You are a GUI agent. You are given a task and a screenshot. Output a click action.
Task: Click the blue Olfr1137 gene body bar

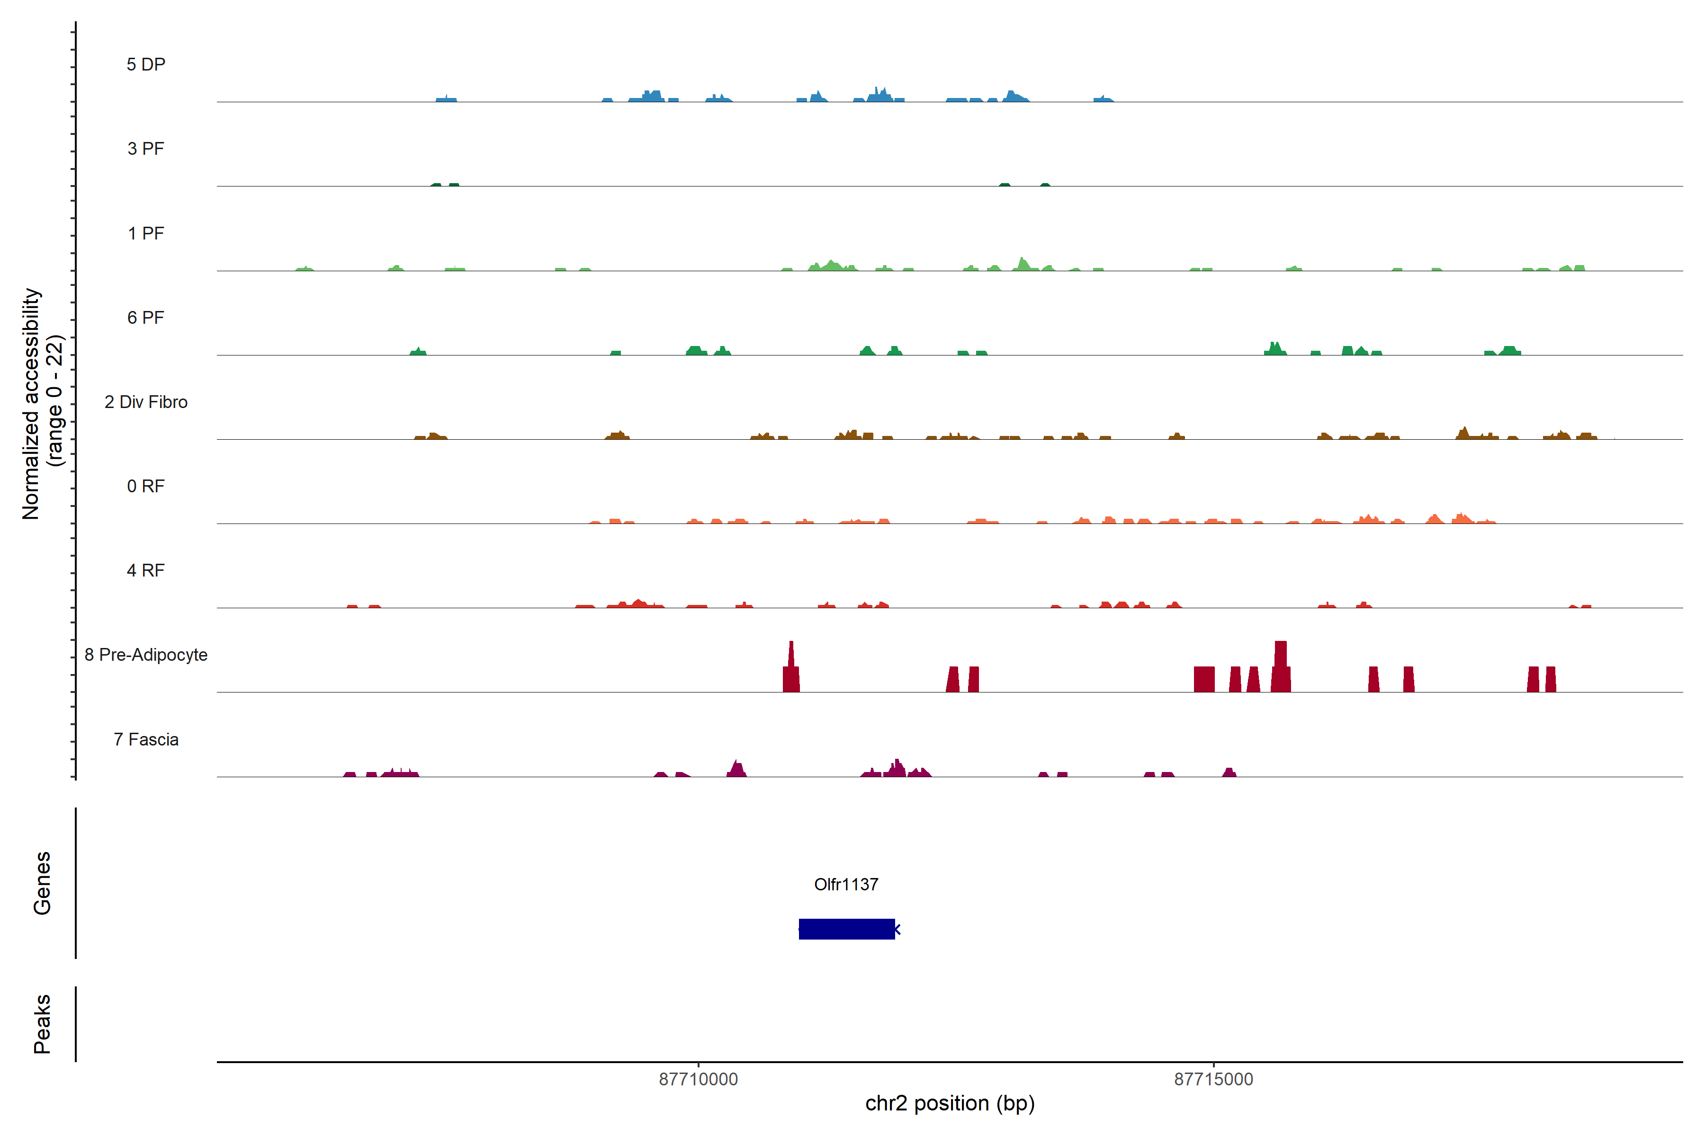coord(846,929)
